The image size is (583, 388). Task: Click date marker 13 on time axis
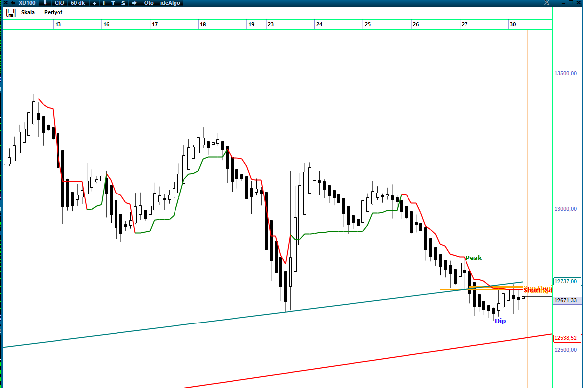58,24
